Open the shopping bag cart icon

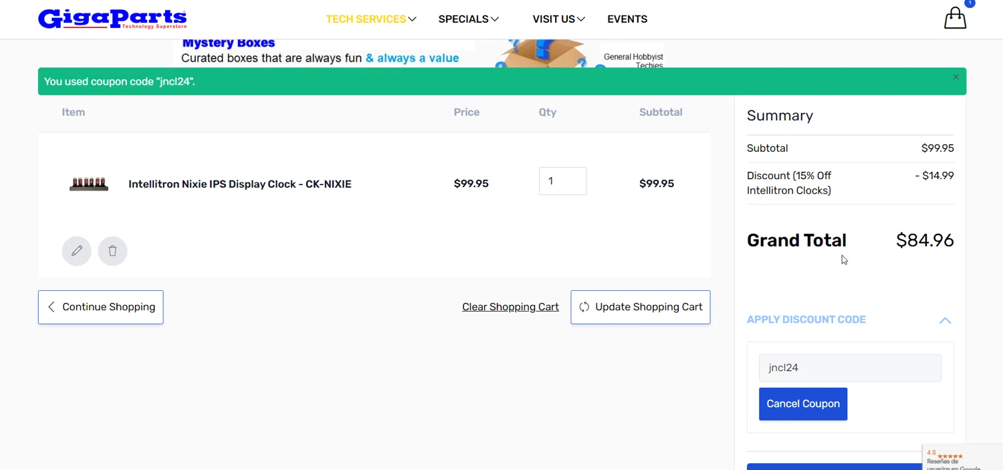pyautogui.click(x=955, y=18)
